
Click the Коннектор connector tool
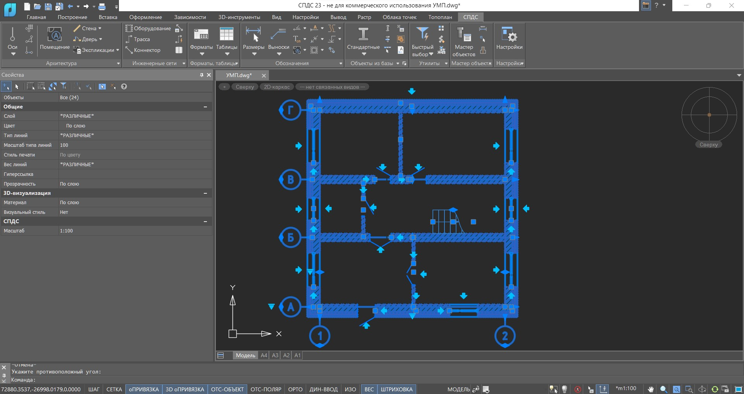coord(143,50)
